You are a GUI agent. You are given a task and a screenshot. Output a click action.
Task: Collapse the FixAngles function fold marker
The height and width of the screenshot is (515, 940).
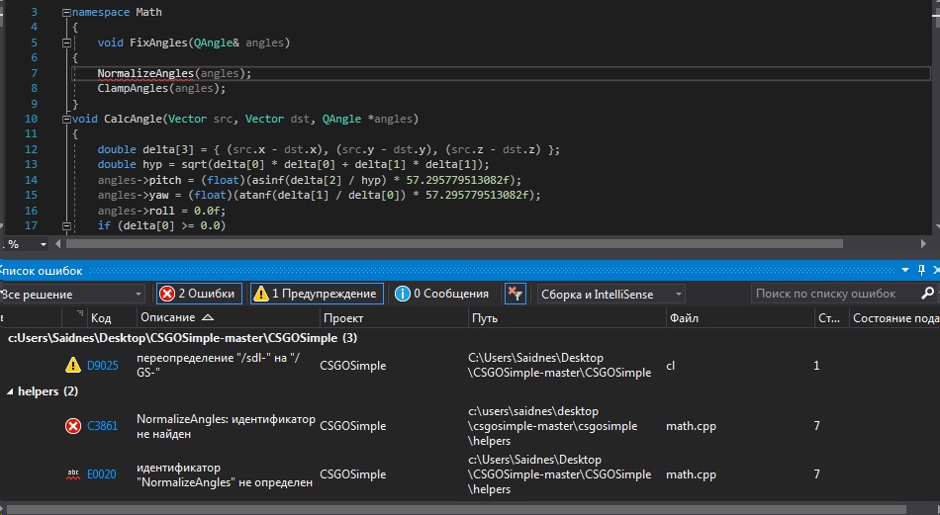66,43
